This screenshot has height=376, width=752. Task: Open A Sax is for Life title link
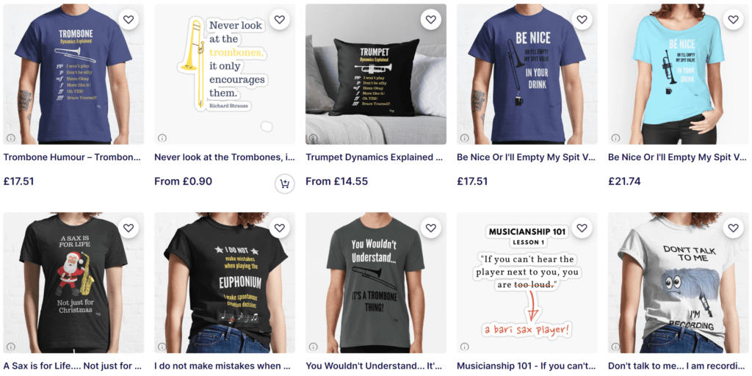click(73, 366)
